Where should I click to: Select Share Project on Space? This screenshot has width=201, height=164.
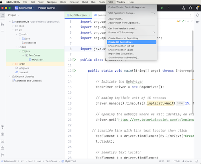(x=132, y=50)
